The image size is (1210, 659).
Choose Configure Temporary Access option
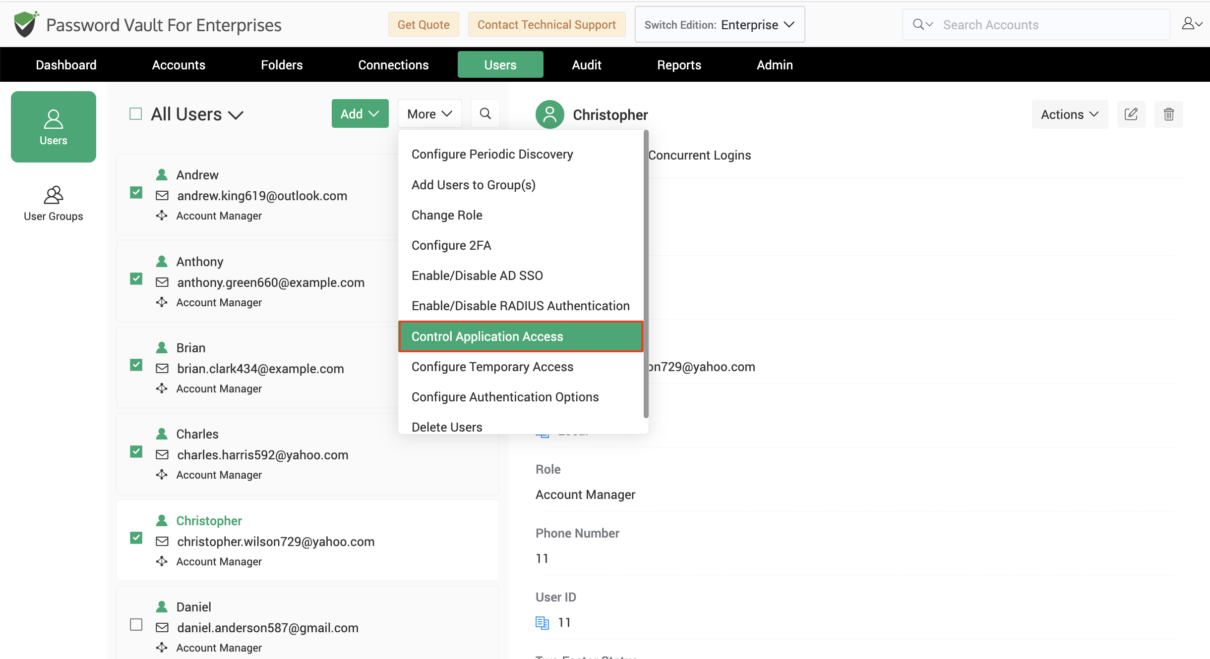[492, 367]
